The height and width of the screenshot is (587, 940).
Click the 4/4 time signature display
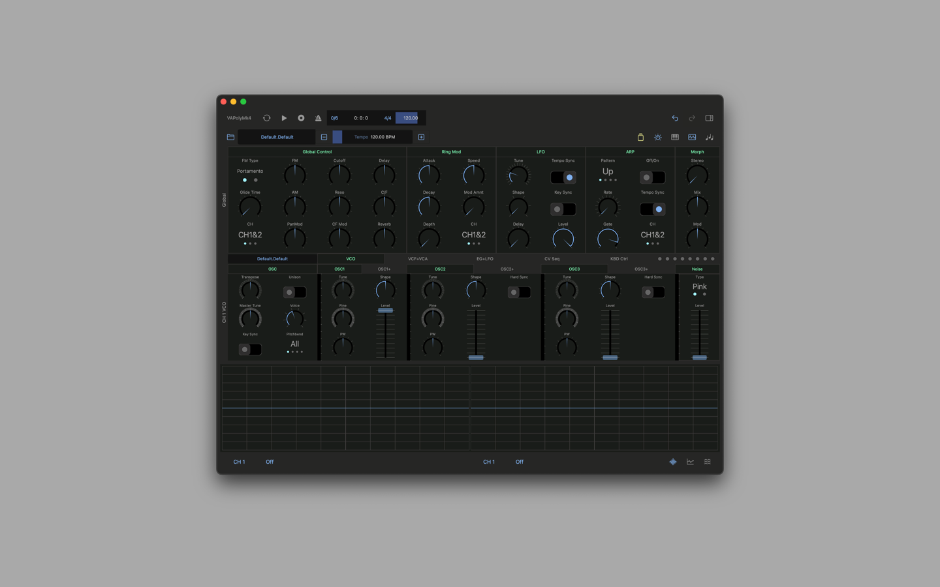tap(388, 118)
